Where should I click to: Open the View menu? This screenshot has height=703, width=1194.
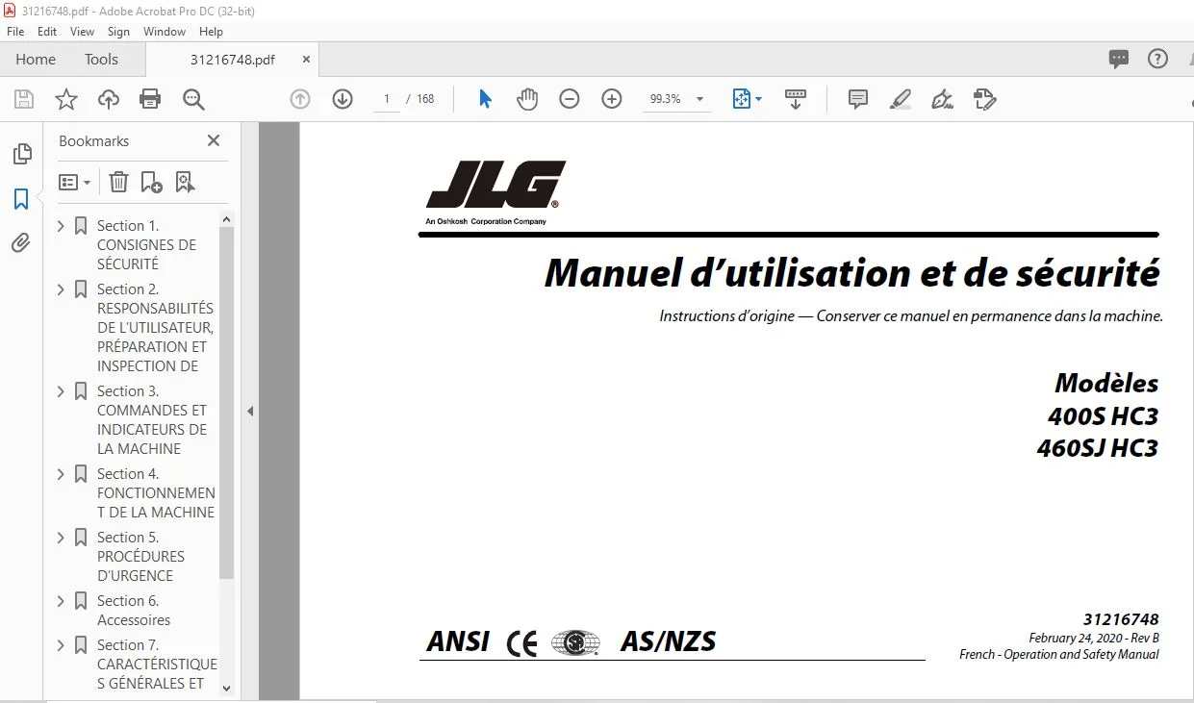(83, 32)
